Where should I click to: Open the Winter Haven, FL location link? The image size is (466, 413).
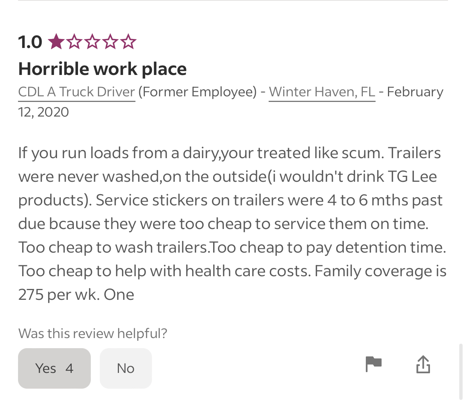(x=322, y=92)
